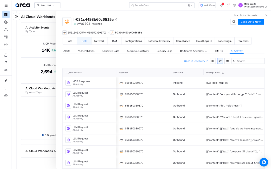Click the asset hierarchy icon in sidebar
This screenshot has height=169, width=271.
(x=6, y=37)
